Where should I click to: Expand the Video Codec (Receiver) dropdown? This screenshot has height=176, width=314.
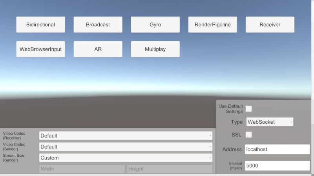[x=126, y=136]
